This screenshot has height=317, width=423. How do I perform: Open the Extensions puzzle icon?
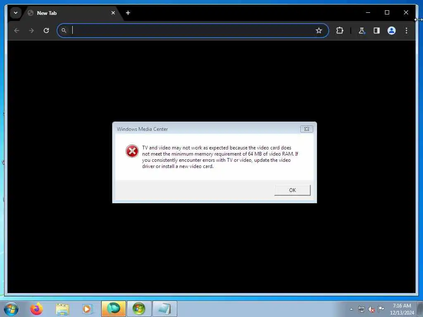(x=340, y=31)
